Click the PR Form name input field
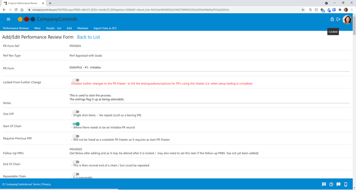 (x=210, y=68)
